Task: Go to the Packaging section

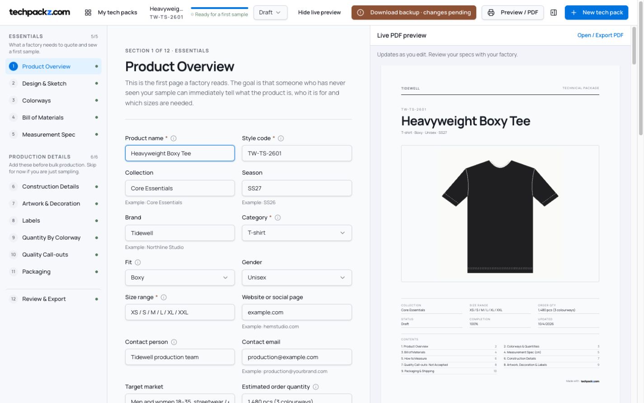Action: click(53, 272)
